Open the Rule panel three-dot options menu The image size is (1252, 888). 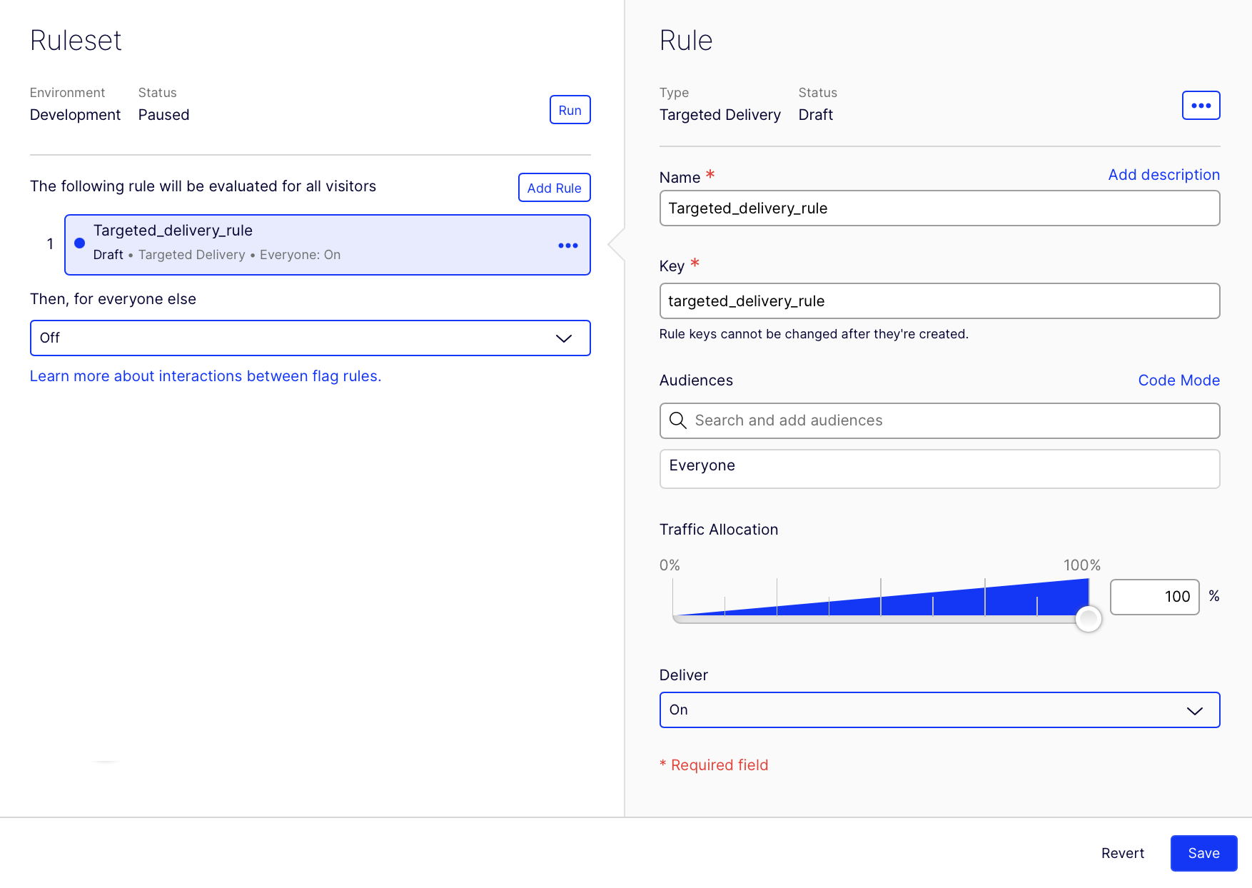pyautogui.click(x=1201, y=106)
